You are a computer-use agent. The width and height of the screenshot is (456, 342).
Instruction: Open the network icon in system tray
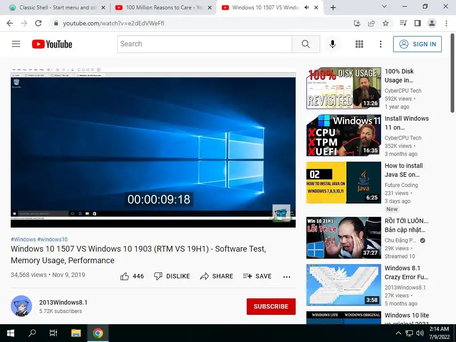click(x=409, y=333)
